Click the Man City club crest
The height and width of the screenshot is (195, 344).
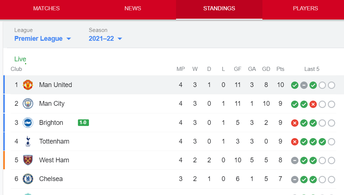tap(28, 104)
